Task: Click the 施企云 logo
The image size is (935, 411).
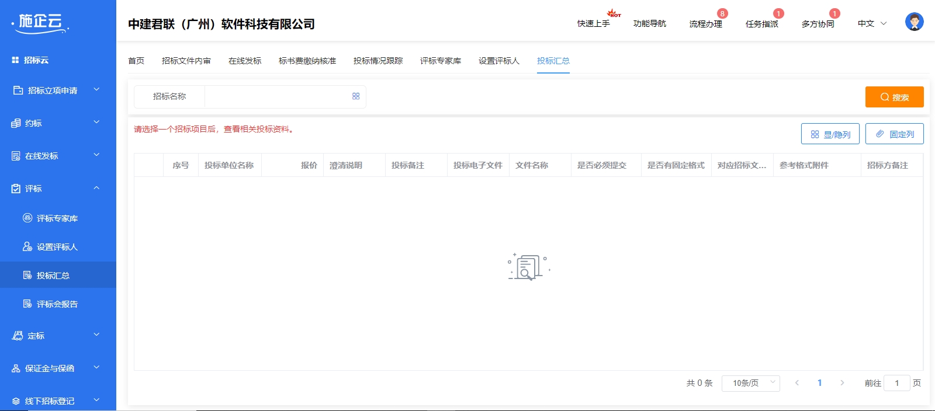Action: (40, 23)
